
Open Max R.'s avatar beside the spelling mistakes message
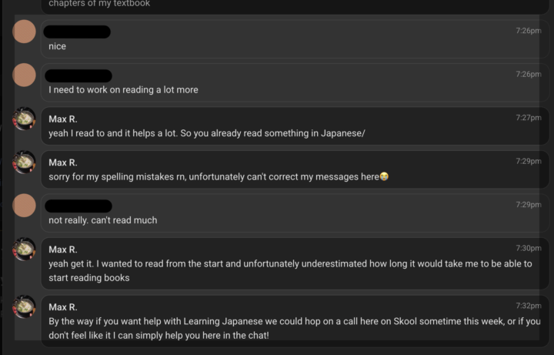pos(25,162)
